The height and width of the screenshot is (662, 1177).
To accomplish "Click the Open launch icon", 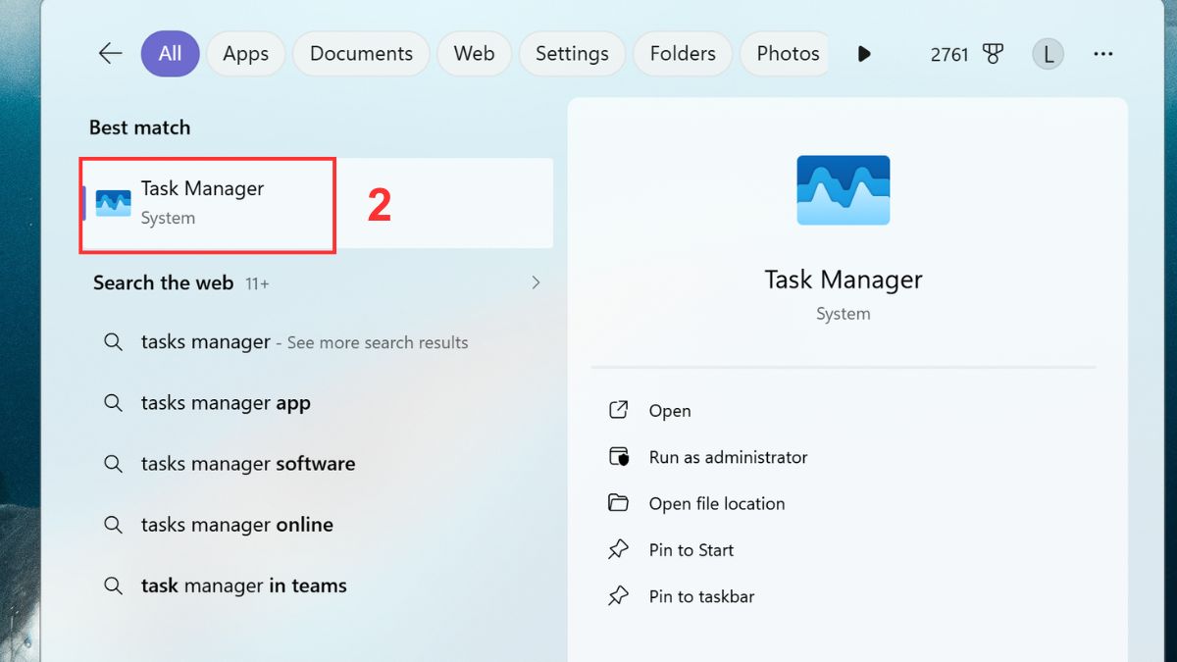I will (x=618, y=410).
